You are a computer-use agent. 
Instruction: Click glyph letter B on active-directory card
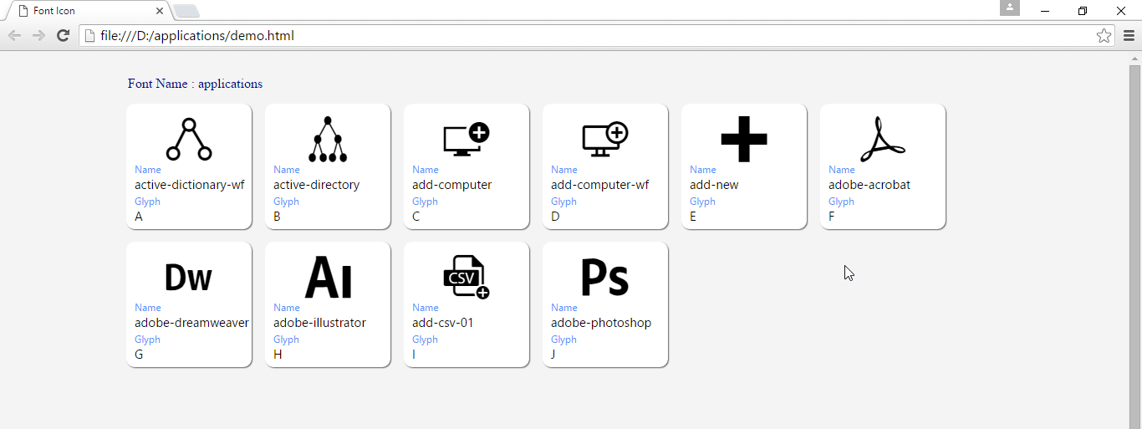click(278, 217)
